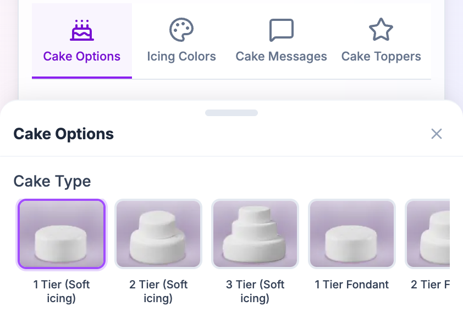463x317 pixels.
Task: Select the 2 Tier (Soft icing) cake
Action: click(158, 233)
